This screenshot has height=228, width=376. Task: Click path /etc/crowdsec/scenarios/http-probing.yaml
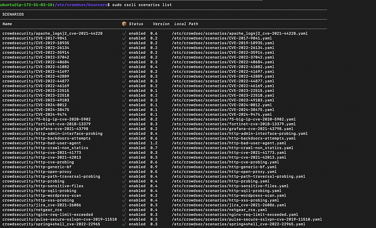pyautogui.click(x=221, y=181)
